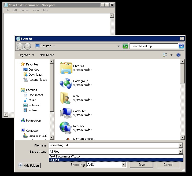Open the Help menu in Notepad

pyautogui.click(x=45, y=10)
